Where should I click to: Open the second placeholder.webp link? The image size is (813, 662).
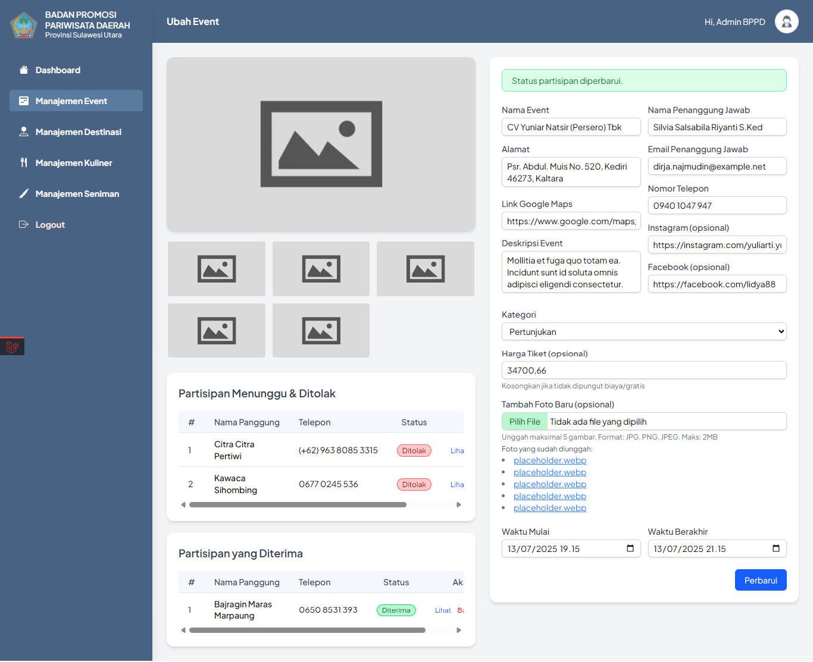[x=550, y=472]
